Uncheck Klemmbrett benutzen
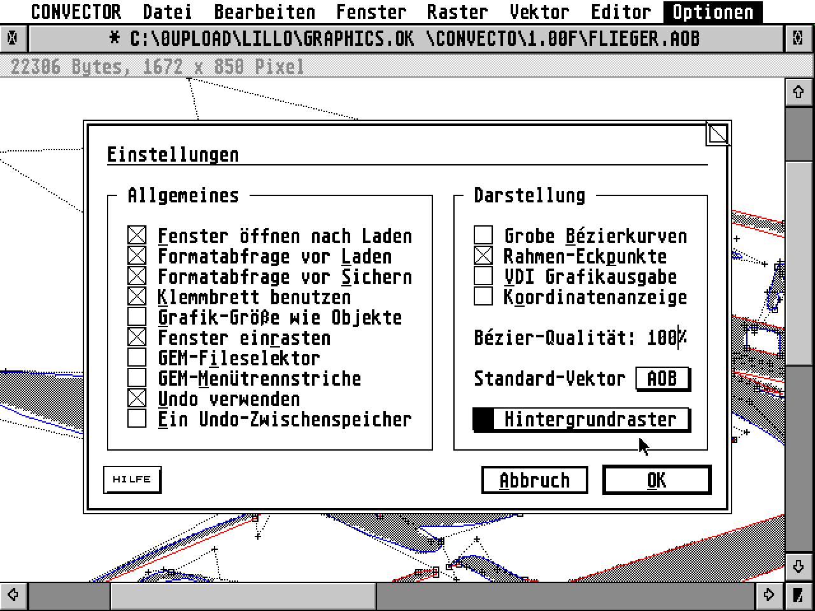The width and height of the screenshot is (815, 611). (x=136, y=296)
